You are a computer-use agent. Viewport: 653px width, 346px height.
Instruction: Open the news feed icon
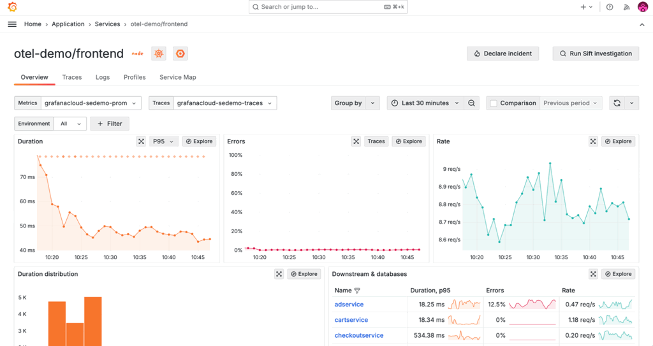(x=626, y=7)
